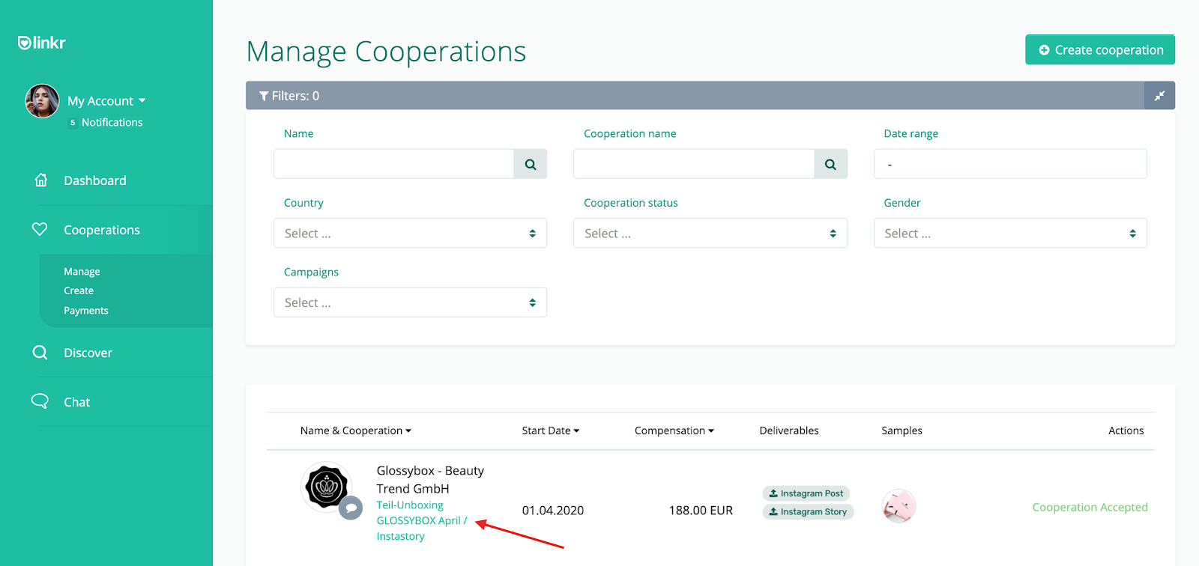Click the Name search magnifier button
The height and width of the screenshot is (566, 1199).
point(531,164)
